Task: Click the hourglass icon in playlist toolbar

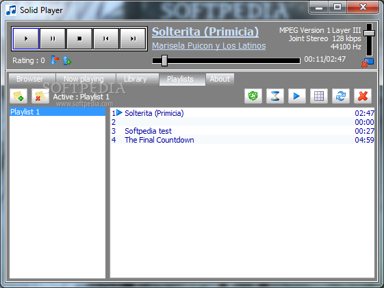Action: point(275,96)
